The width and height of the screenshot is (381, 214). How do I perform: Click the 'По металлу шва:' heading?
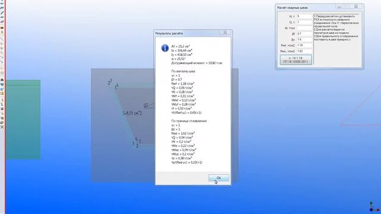183,71
